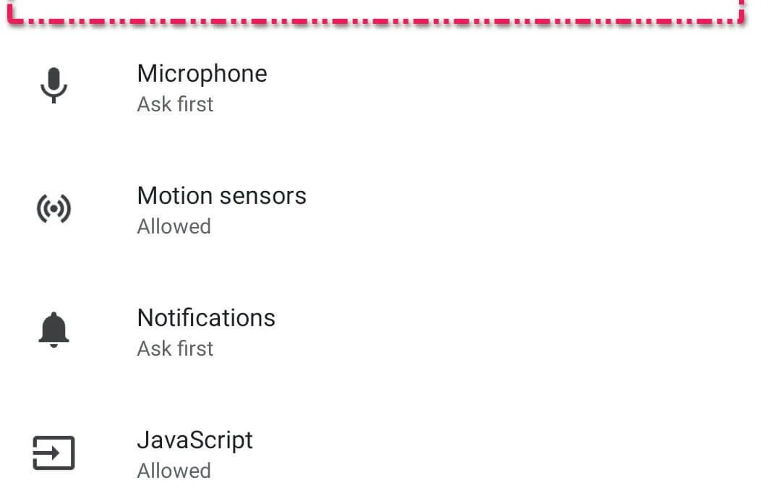Click the gap between Microphone and Motion sensors
Viewport: 781px width, 488px height.
390,148
